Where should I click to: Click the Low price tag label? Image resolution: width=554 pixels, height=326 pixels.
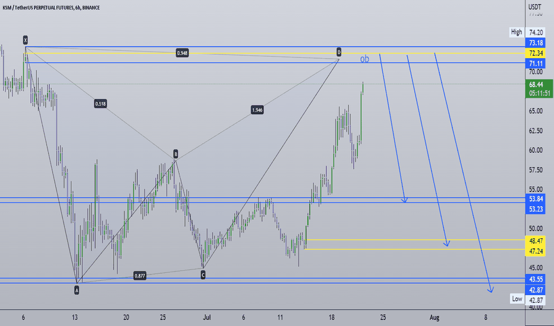(517, 299)
